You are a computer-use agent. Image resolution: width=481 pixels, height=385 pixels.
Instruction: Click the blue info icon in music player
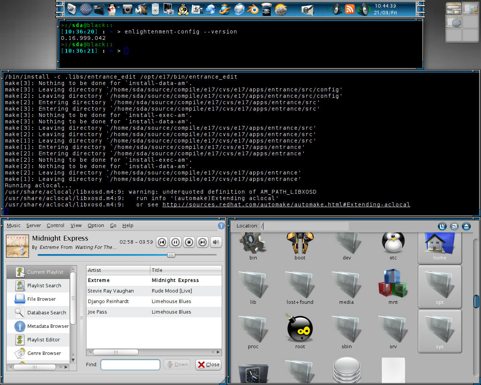(x=221, y=226)
